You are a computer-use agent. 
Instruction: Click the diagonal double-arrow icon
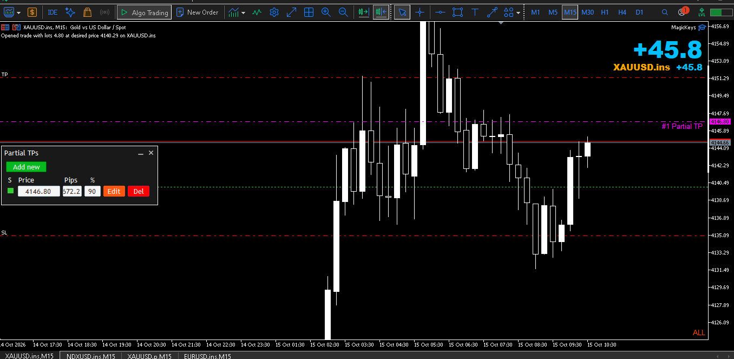pos(291,12)
